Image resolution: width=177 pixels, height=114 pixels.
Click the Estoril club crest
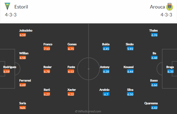(7, 6)
